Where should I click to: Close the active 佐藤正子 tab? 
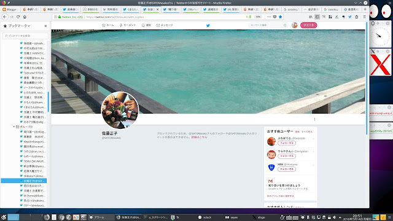(157, 9)
